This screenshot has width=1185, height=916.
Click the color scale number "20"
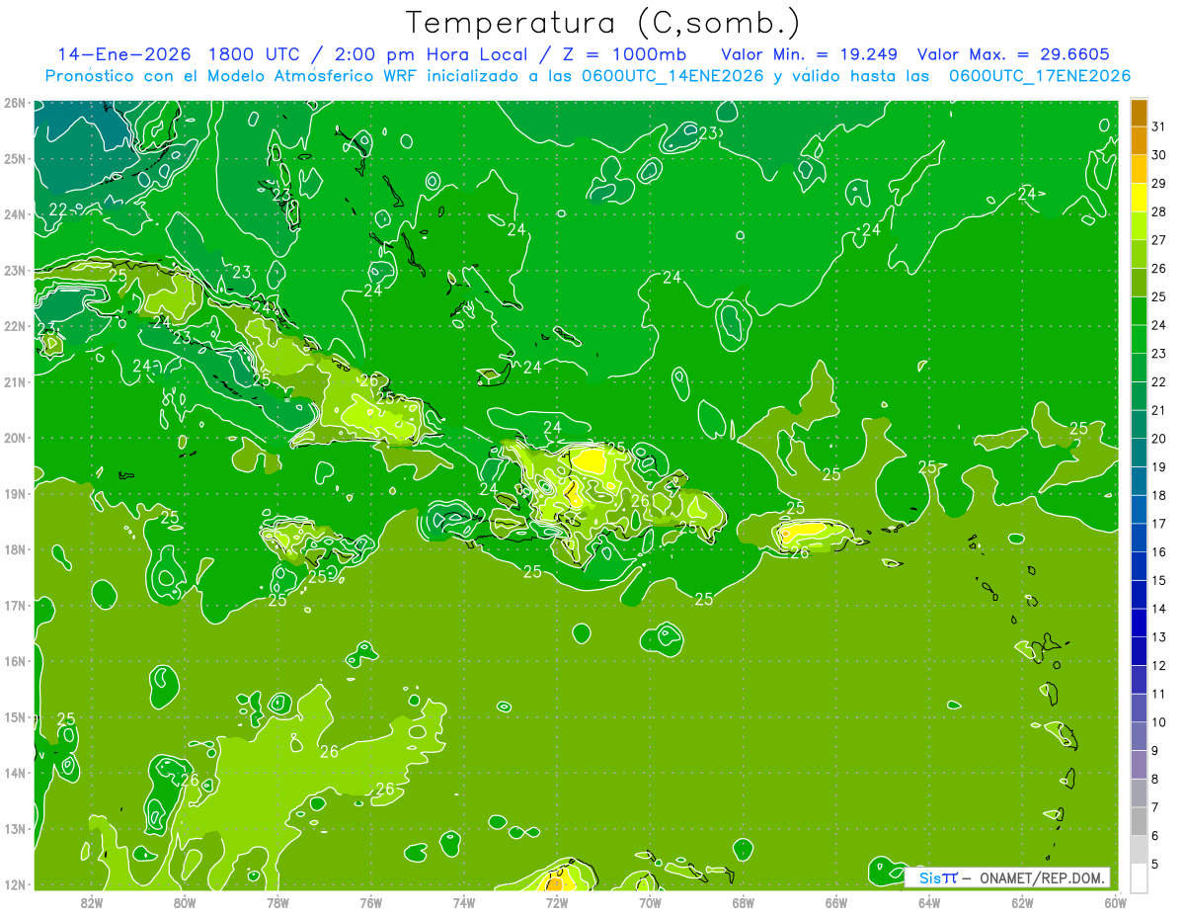[1158, 439]
